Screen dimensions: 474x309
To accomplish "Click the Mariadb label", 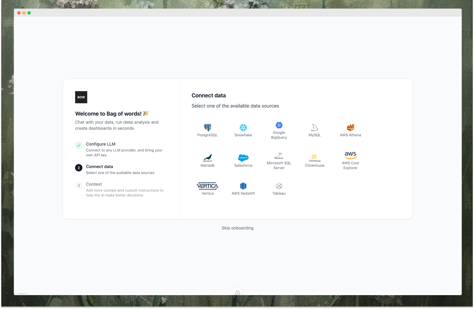I will (208, 166).
